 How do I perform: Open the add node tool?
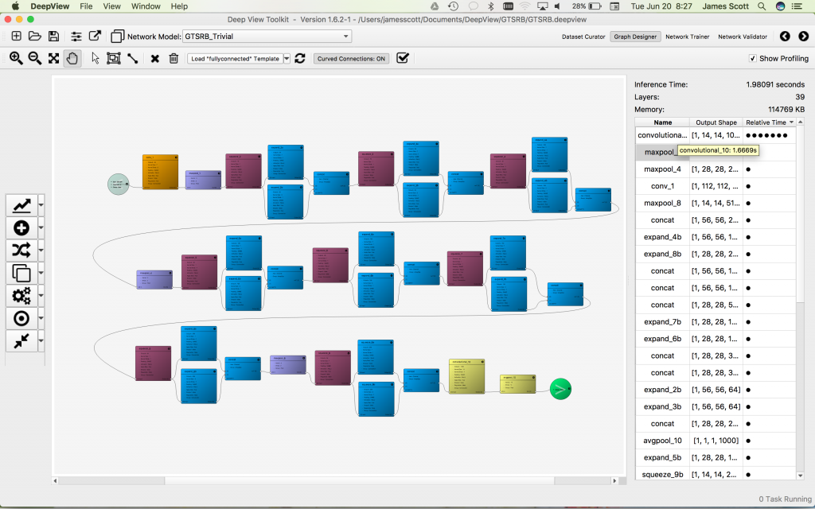(21, 228)
